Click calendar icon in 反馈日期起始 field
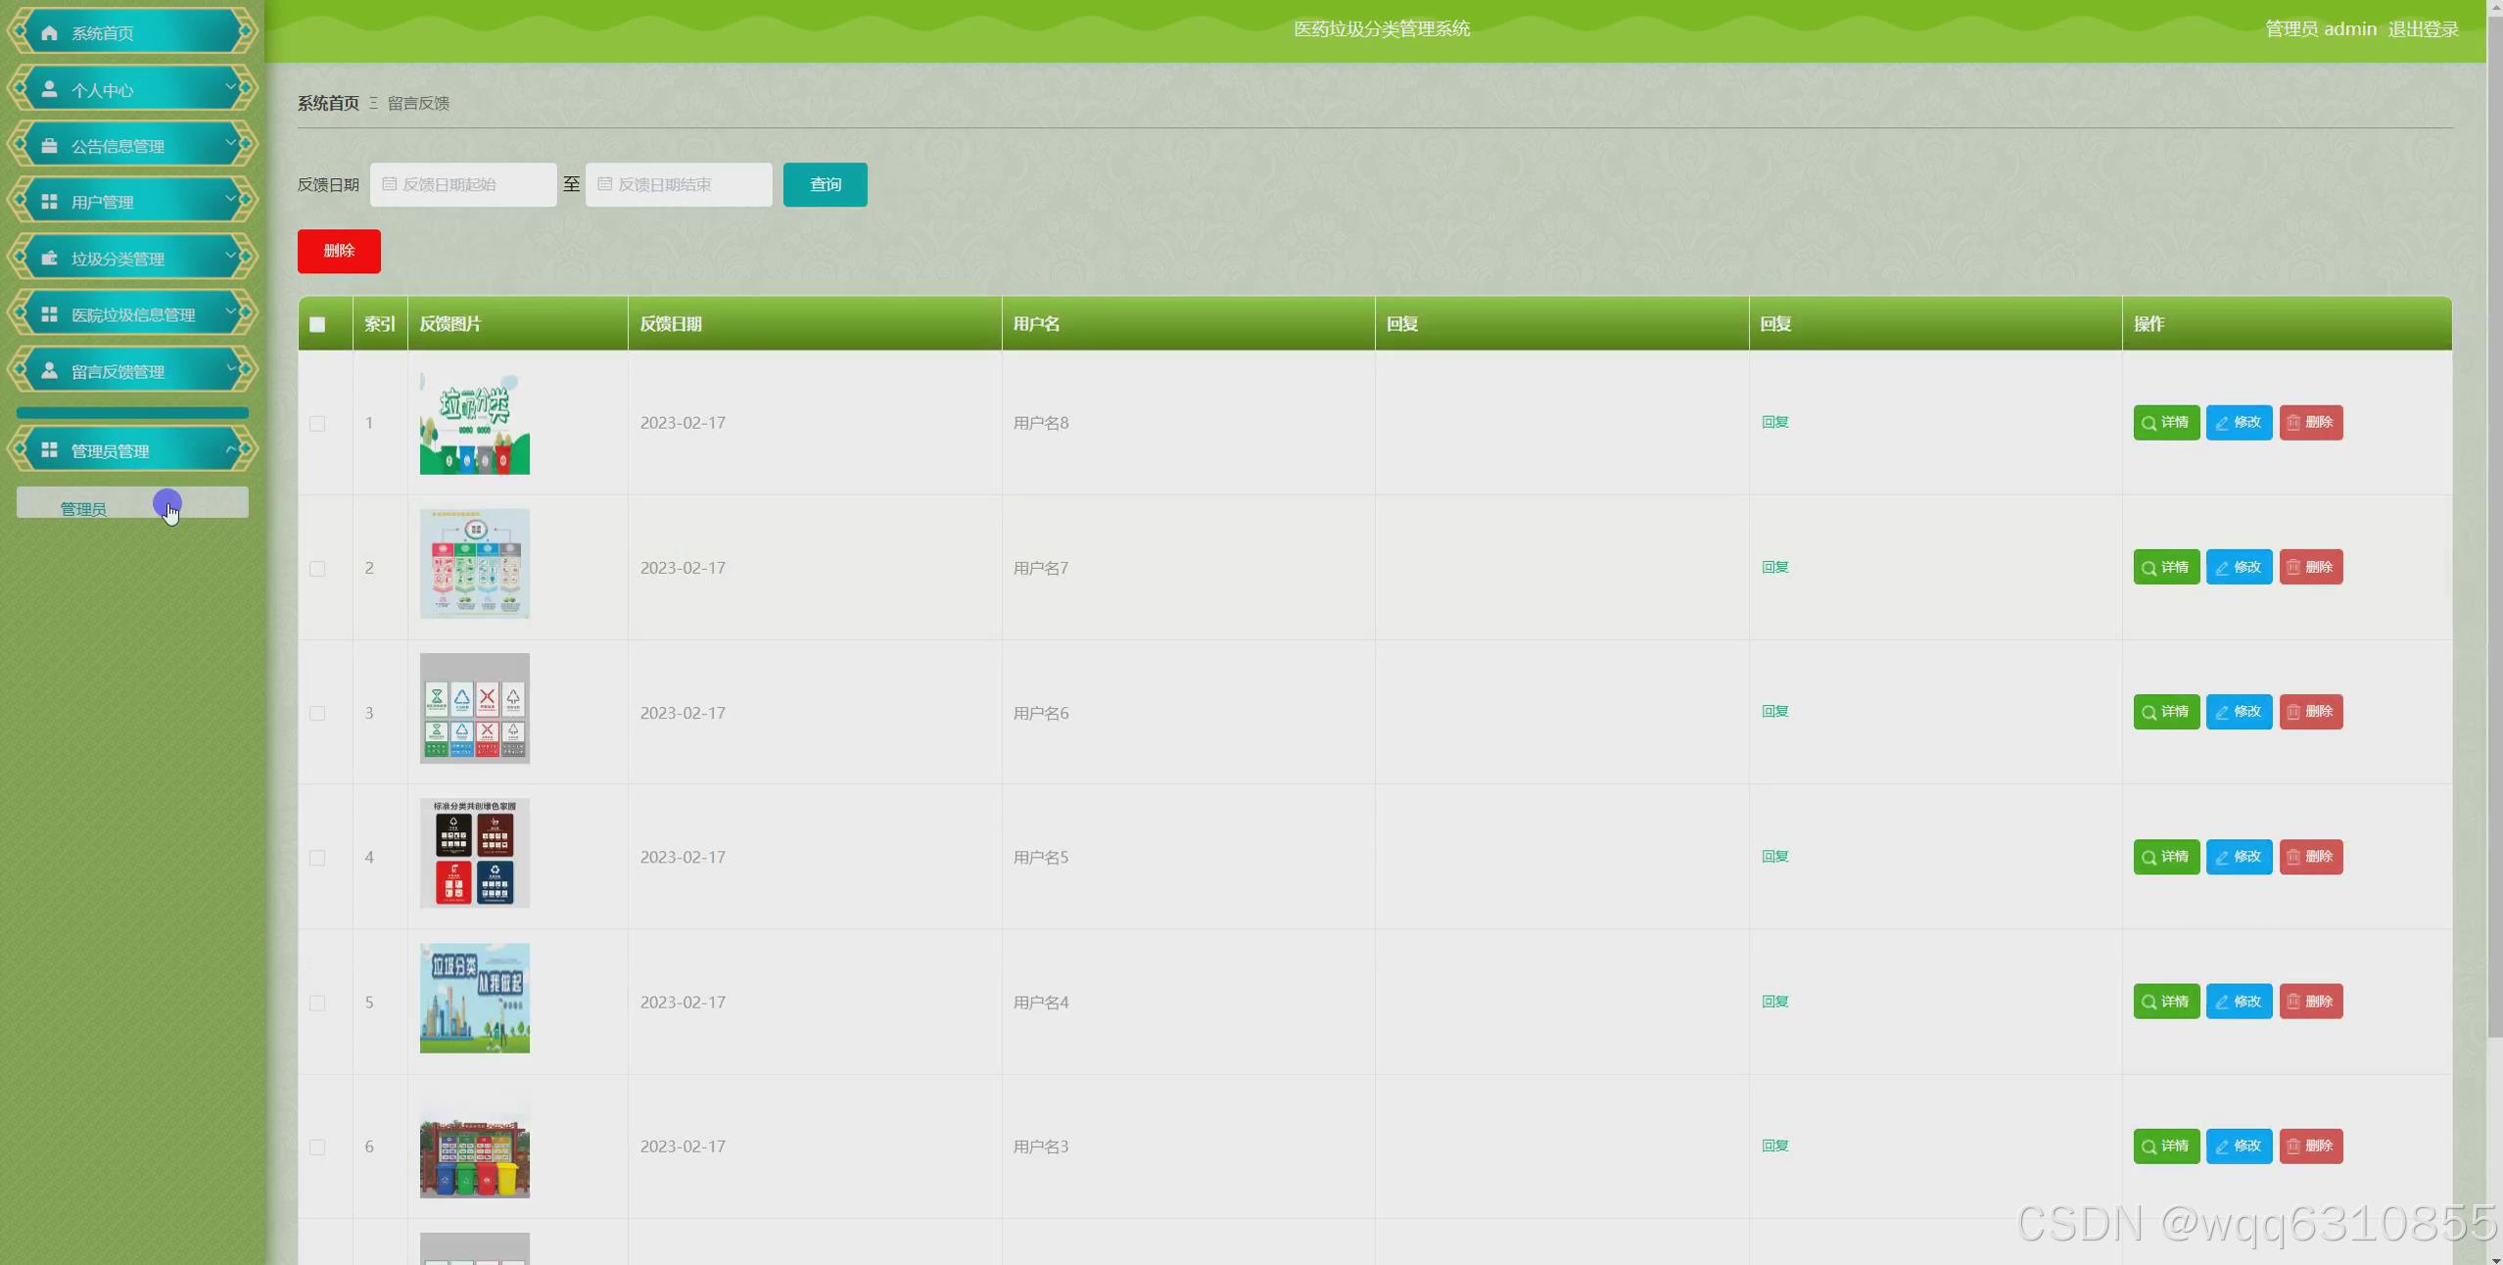This screenshot has height=1265, width=2503. click(x=389, y=184)
